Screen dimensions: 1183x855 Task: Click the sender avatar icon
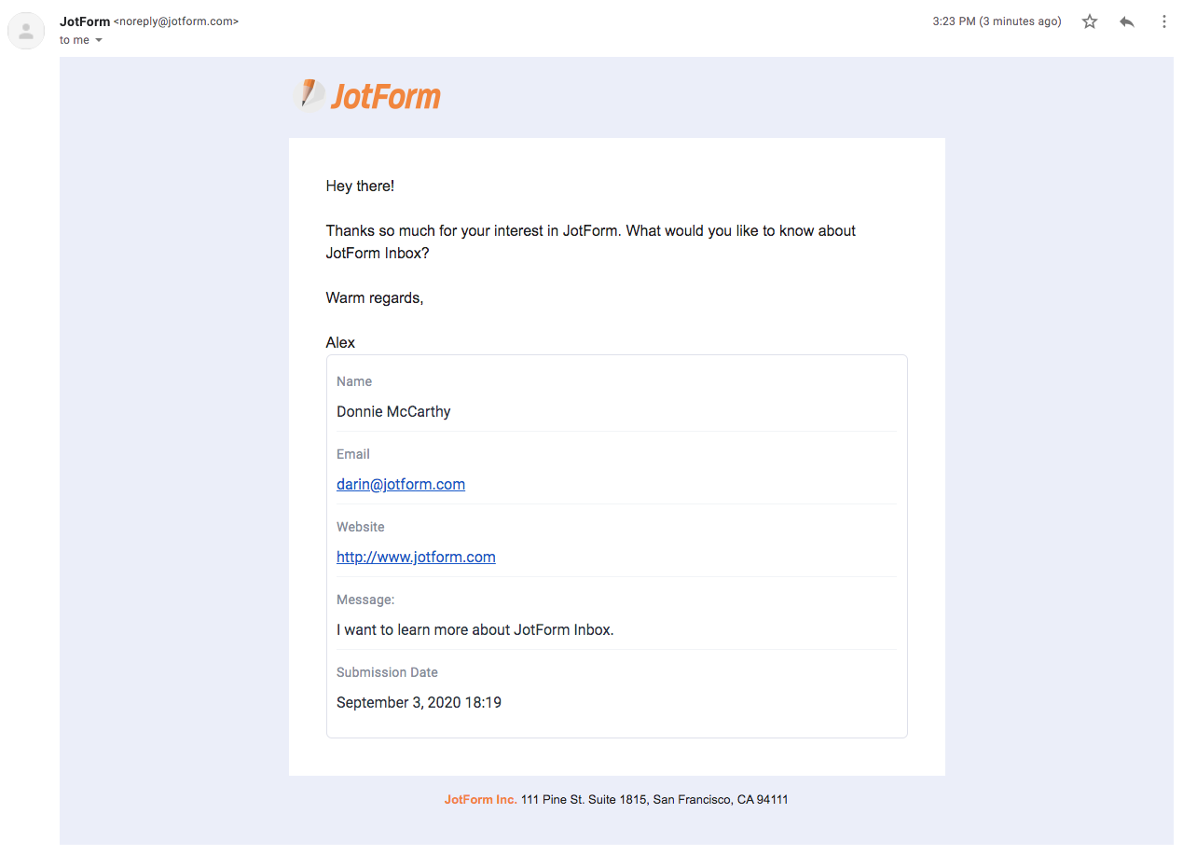pyautogui.click(x=26, y=31)
